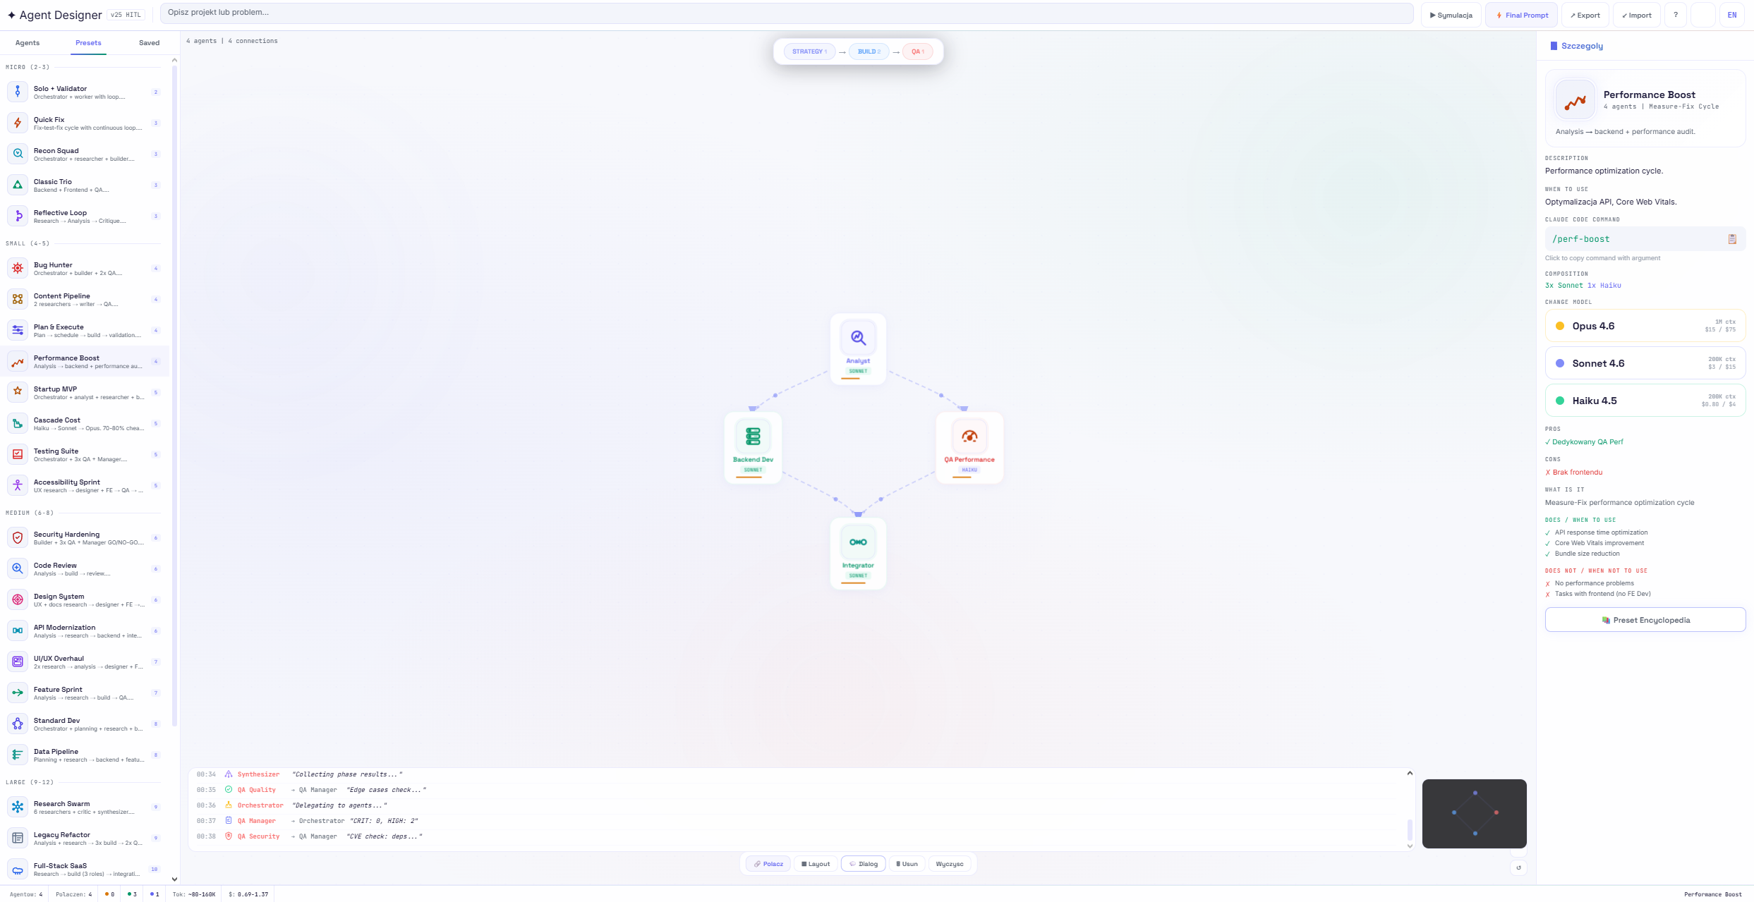The width and height of the screenshot is (1754, 902).
Task: Click the sidebar scroll-down chevron
Action: point(174,879)
